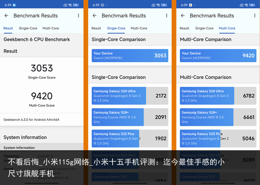
Task: Select the Result tab in the first screen
Action: click(8, 28)
